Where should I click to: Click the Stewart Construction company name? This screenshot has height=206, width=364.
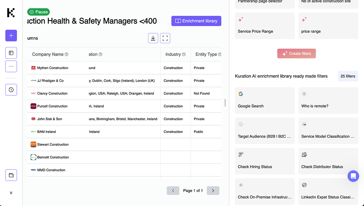coord(53,145)
